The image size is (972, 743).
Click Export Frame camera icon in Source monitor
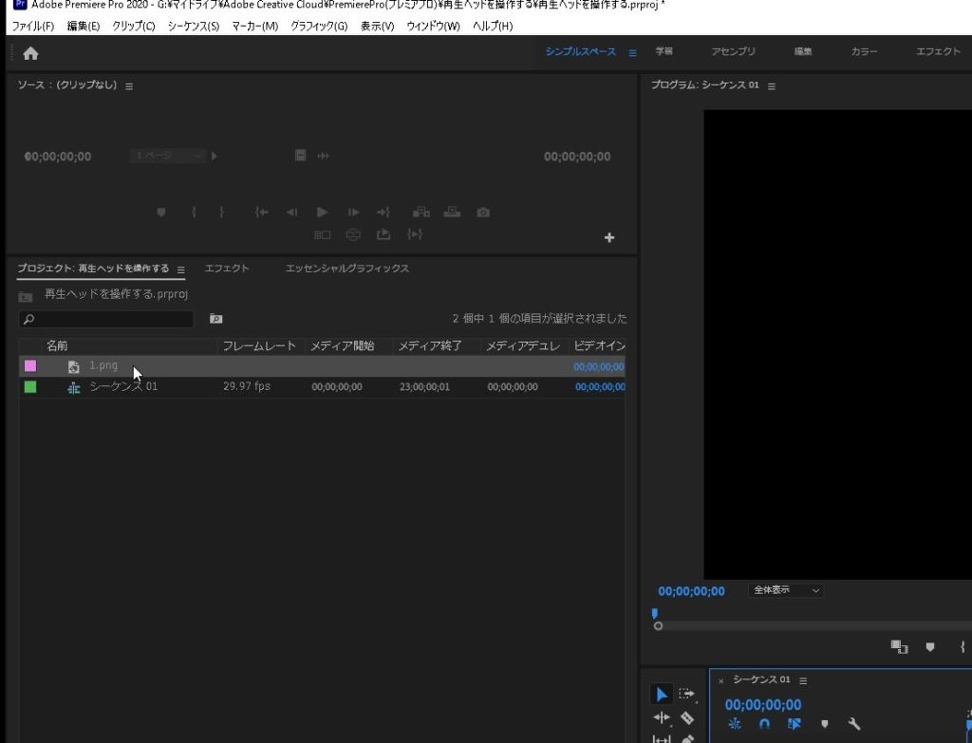483,213
